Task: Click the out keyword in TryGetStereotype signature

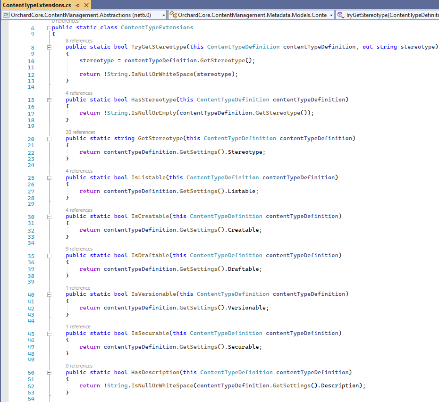Action: tap(368, 47)
